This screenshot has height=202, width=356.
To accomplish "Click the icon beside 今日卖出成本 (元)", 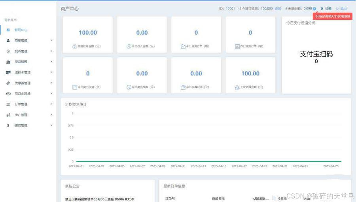I will 129,87.
